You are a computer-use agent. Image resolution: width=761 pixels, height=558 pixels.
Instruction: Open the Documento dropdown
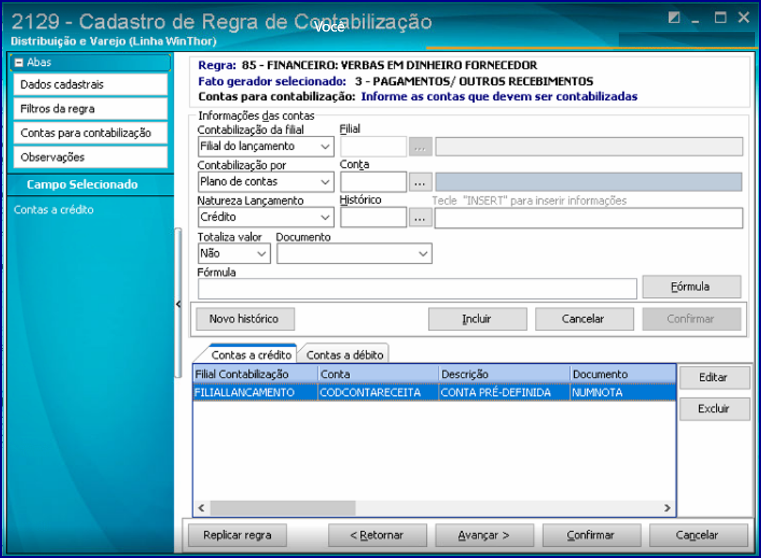[354, 253]
